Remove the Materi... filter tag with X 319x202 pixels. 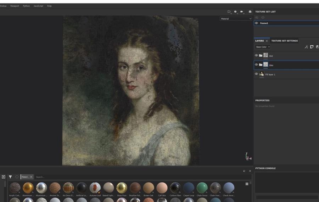pos(31,177)
